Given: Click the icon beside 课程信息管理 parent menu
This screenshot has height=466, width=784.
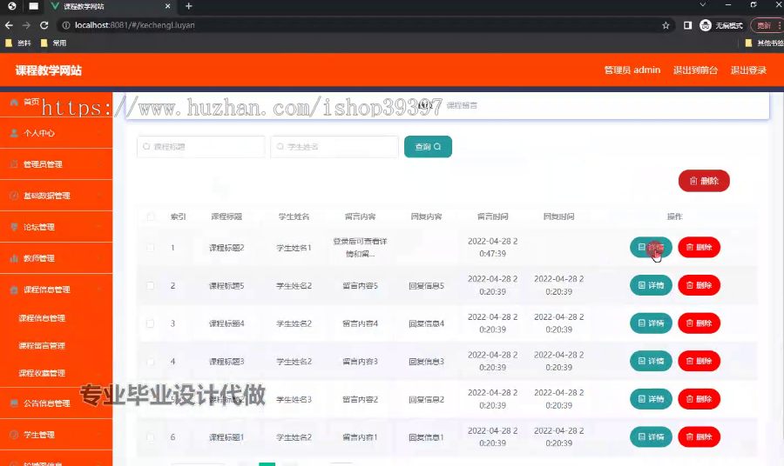Looking at the screenshot, I should click(14, 290).
